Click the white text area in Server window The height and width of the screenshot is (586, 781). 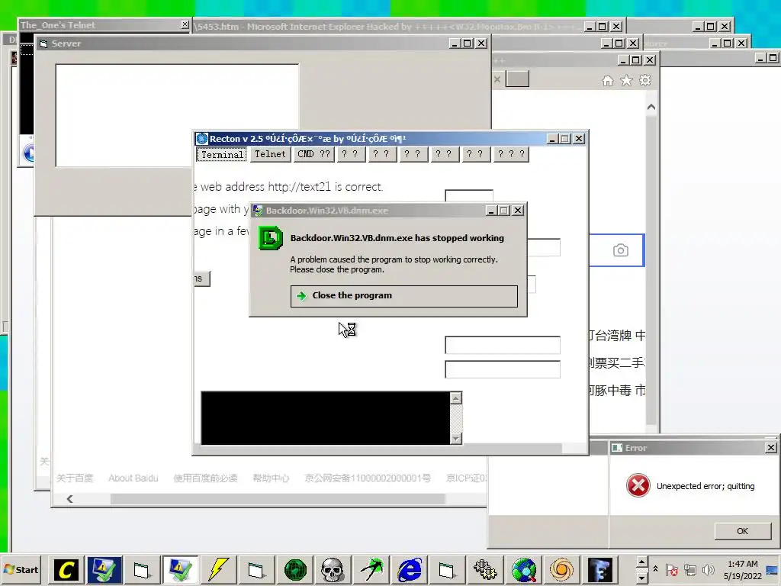coord(177,115)
